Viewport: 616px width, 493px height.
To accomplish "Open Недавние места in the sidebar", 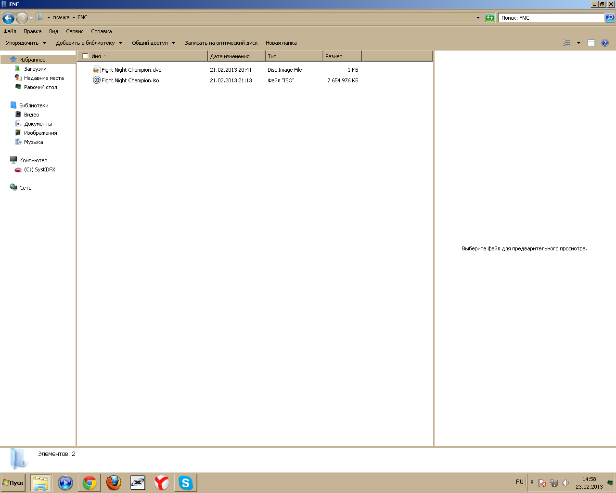I will click(44, 78).
